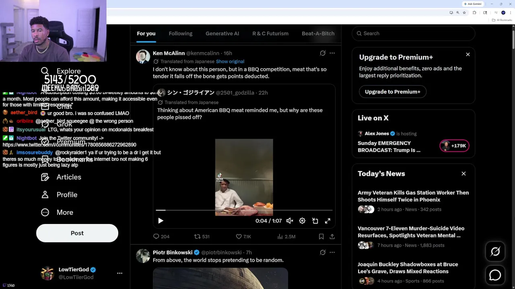Open Articles in the sidebar
This screenshot has height=289, width=515.
pos(61,177)
